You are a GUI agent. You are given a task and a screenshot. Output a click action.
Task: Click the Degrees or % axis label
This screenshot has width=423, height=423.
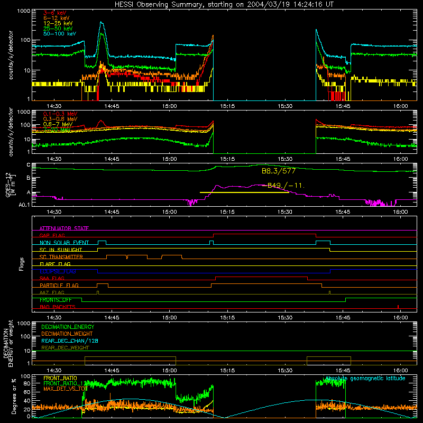click(x=14, y=397)
